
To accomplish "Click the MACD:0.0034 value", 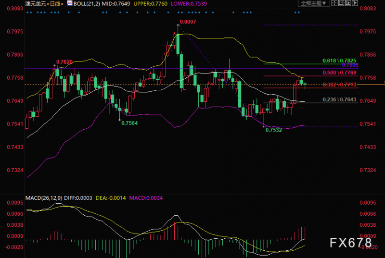I will pyautogui.click(x=146, y=198).
